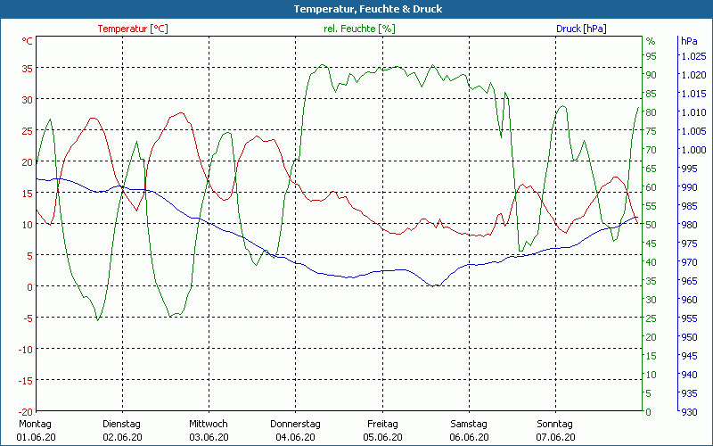Select the Montag day label
This screenshot has width=713, height=446.
pyautogui.click(x=35, y=424)
